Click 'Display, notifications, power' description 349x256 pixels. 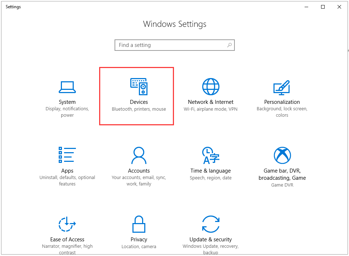click(x=67, y=112)
